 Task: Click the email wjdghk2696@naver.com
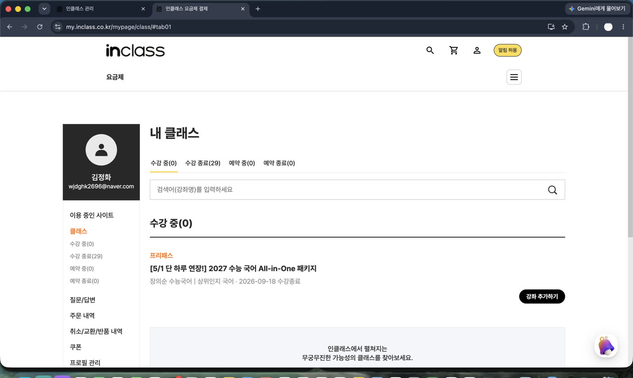click(x=101, y=187)
